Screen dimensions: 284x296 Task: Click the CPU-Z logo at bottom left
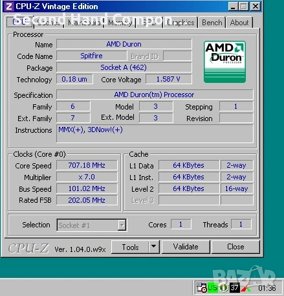[x=28, y=248]
